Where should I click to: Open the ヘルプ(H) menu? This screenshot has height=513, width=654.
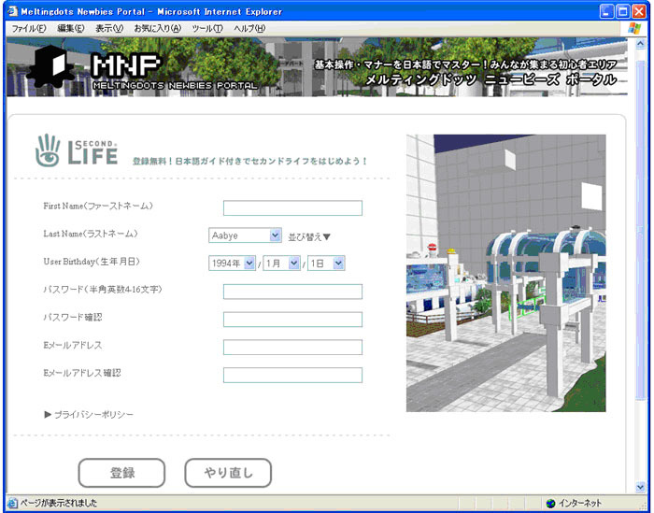coord(249,28)
